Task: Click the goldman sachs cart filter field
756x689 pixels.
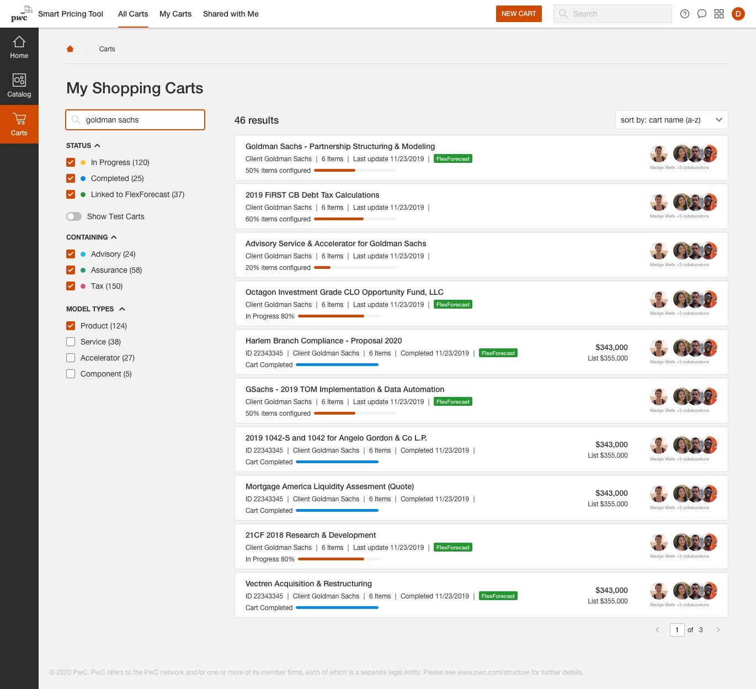Action: tap(135, 120)
